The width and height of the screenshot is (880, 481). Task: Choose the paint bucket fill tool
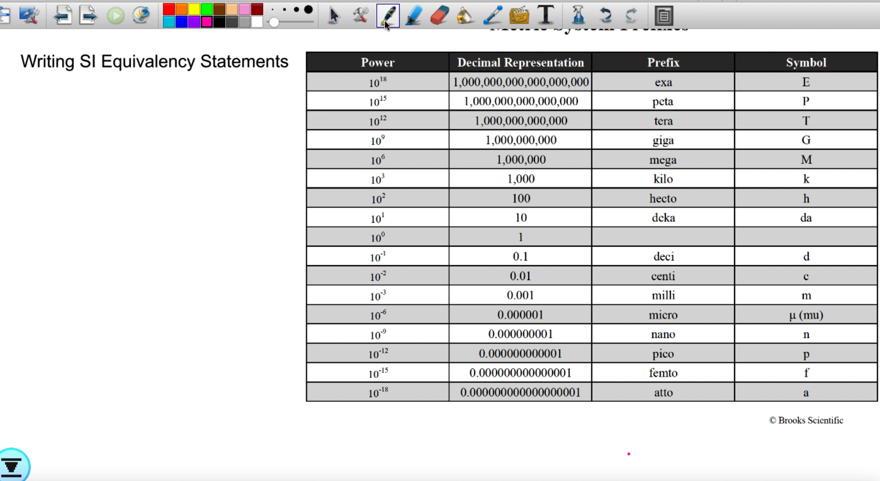pyautogui.click(x=464, y=15)
